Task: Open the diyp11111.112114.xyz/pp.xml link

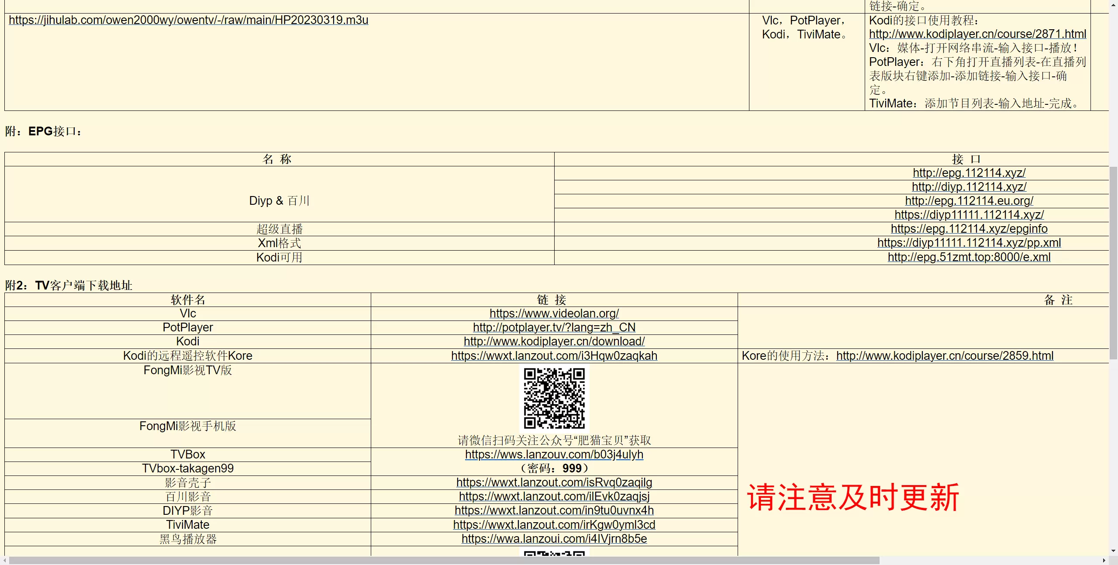Action: click(x=969, y=243)
